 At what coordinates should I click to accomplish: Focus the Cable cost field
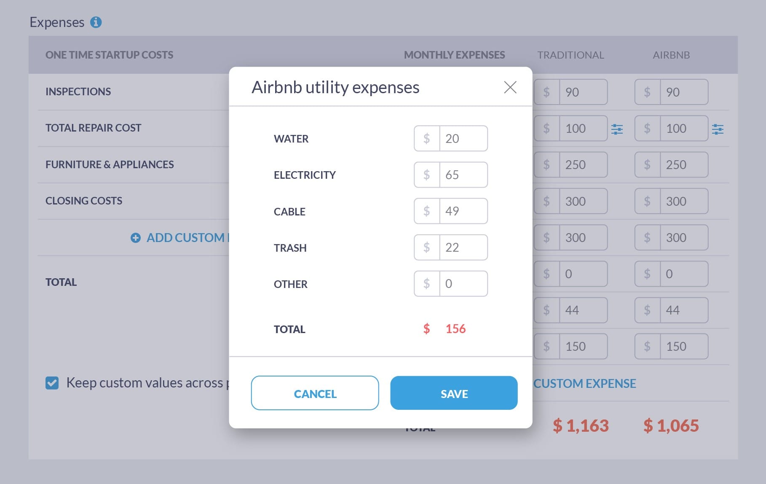463,211
